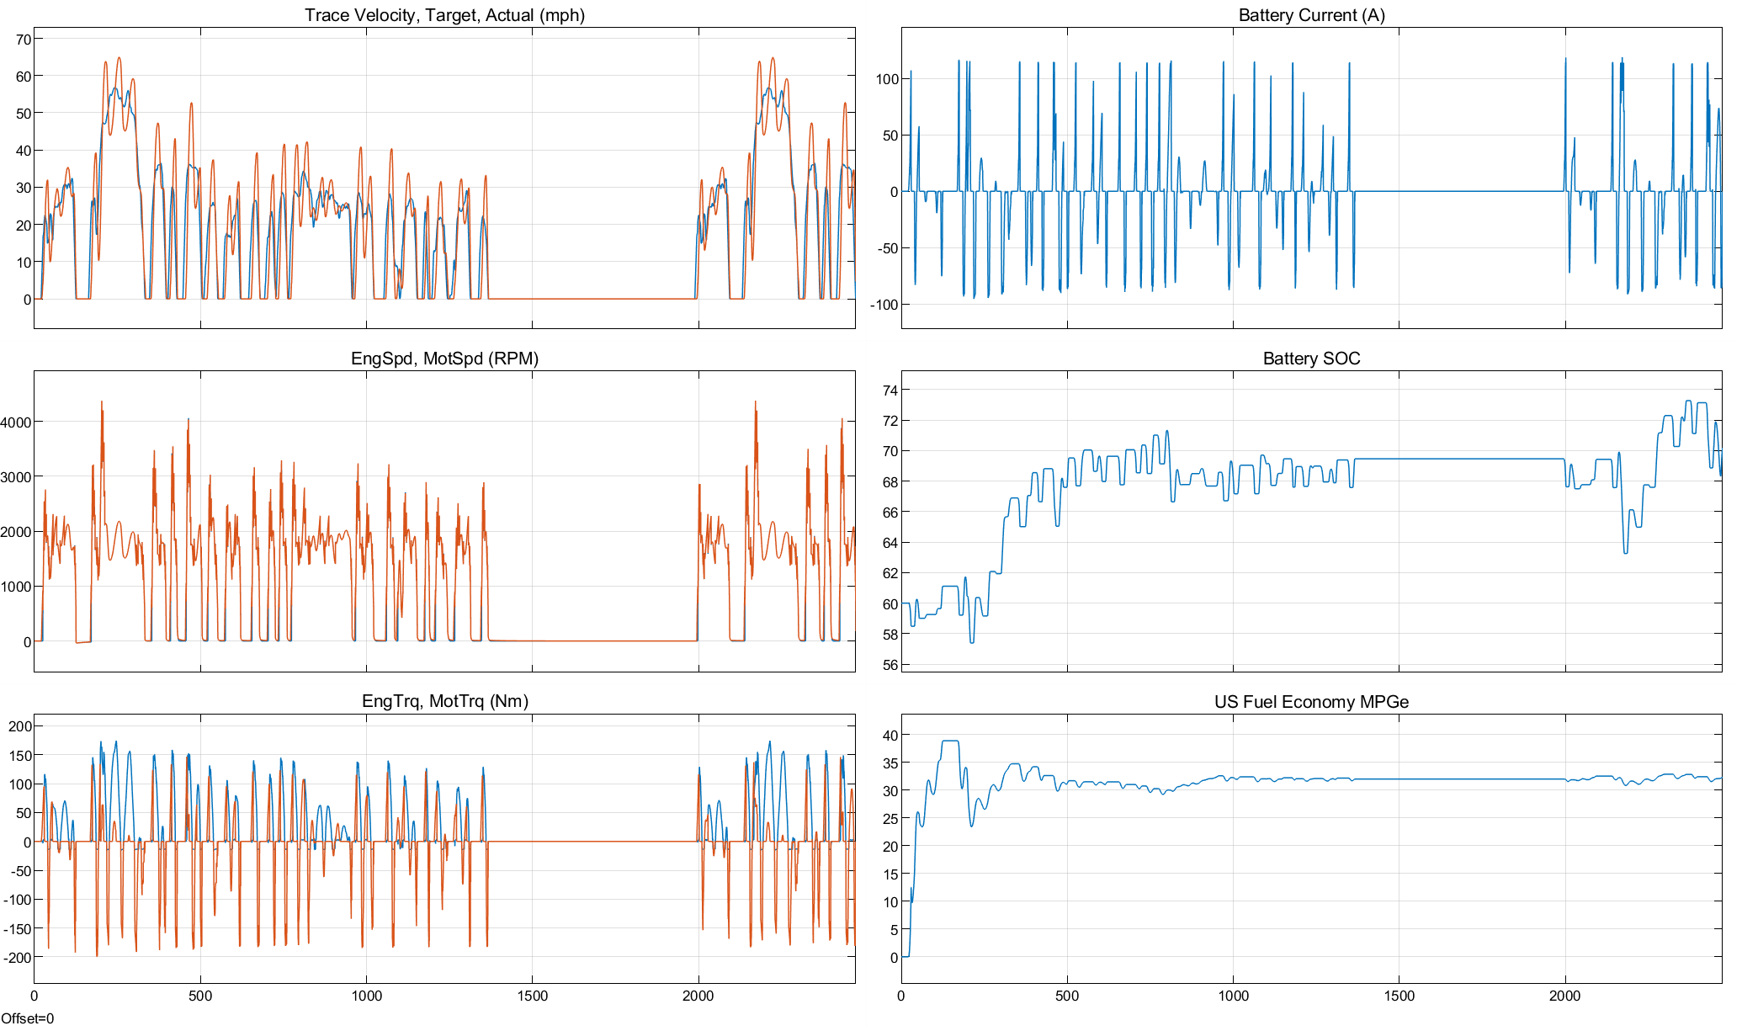Click the 4000 tick on RPM axis
The height and width of the screenshot is (1031, 1742).
point(16,422)
